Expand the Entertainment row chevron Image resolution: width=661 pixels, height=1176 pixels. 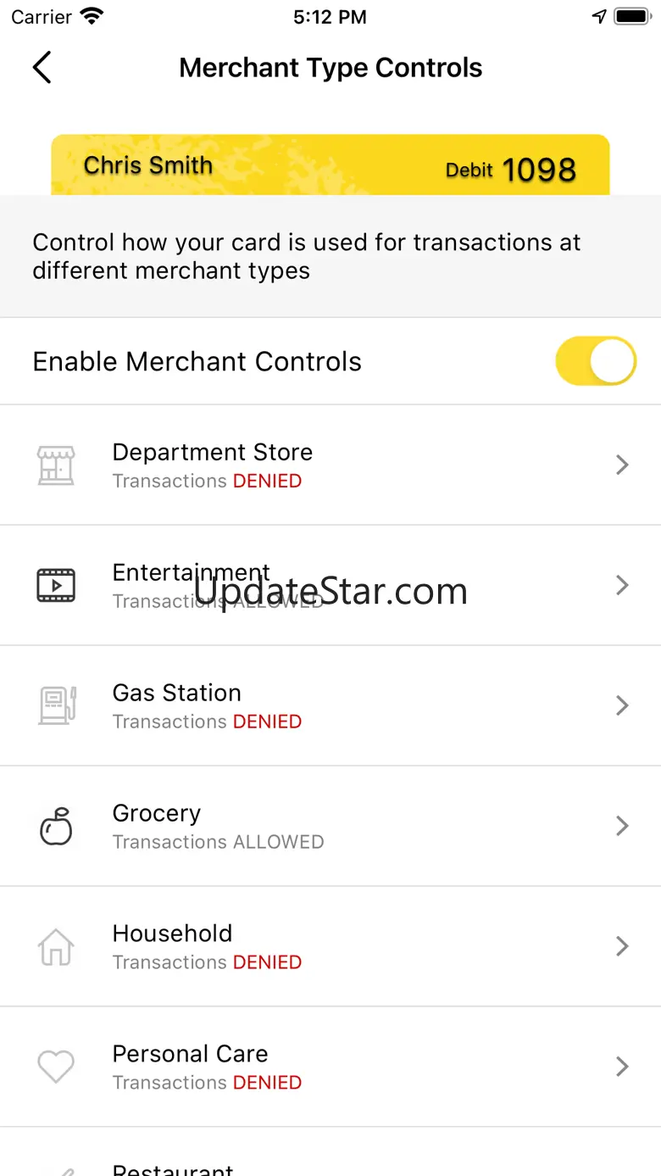pos(622,585)
